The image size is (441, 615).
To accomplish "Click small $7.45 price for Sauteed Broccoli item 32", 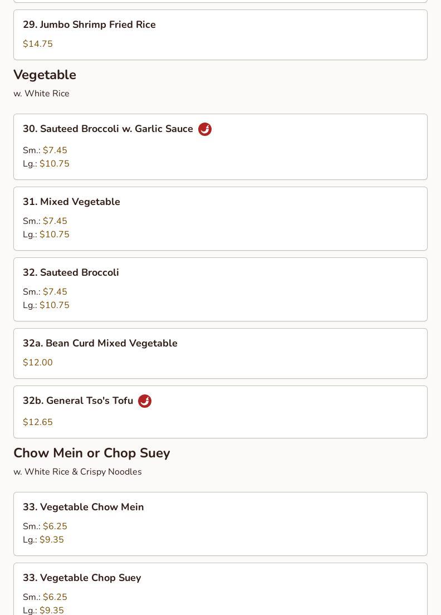I will coord(55,292).
